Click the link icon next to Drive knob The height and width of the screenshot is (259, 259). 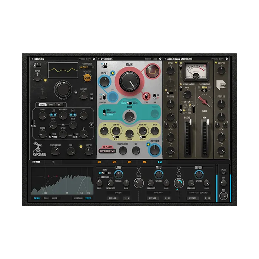click(76, 92)
